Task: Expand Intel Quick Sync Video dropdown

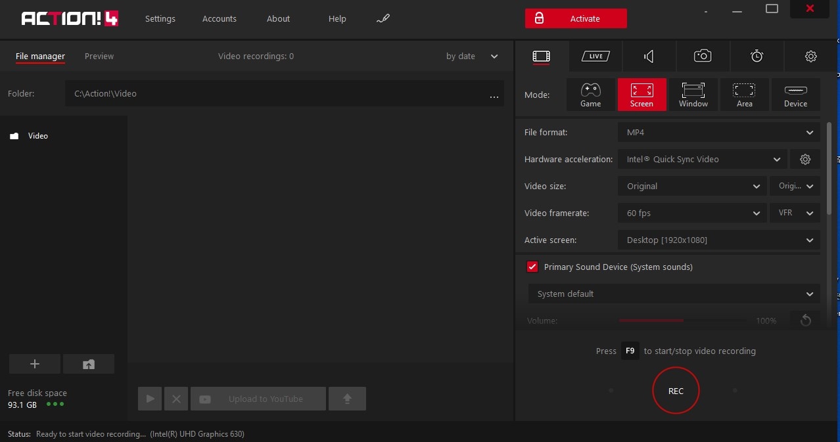Action: [702, 159]
